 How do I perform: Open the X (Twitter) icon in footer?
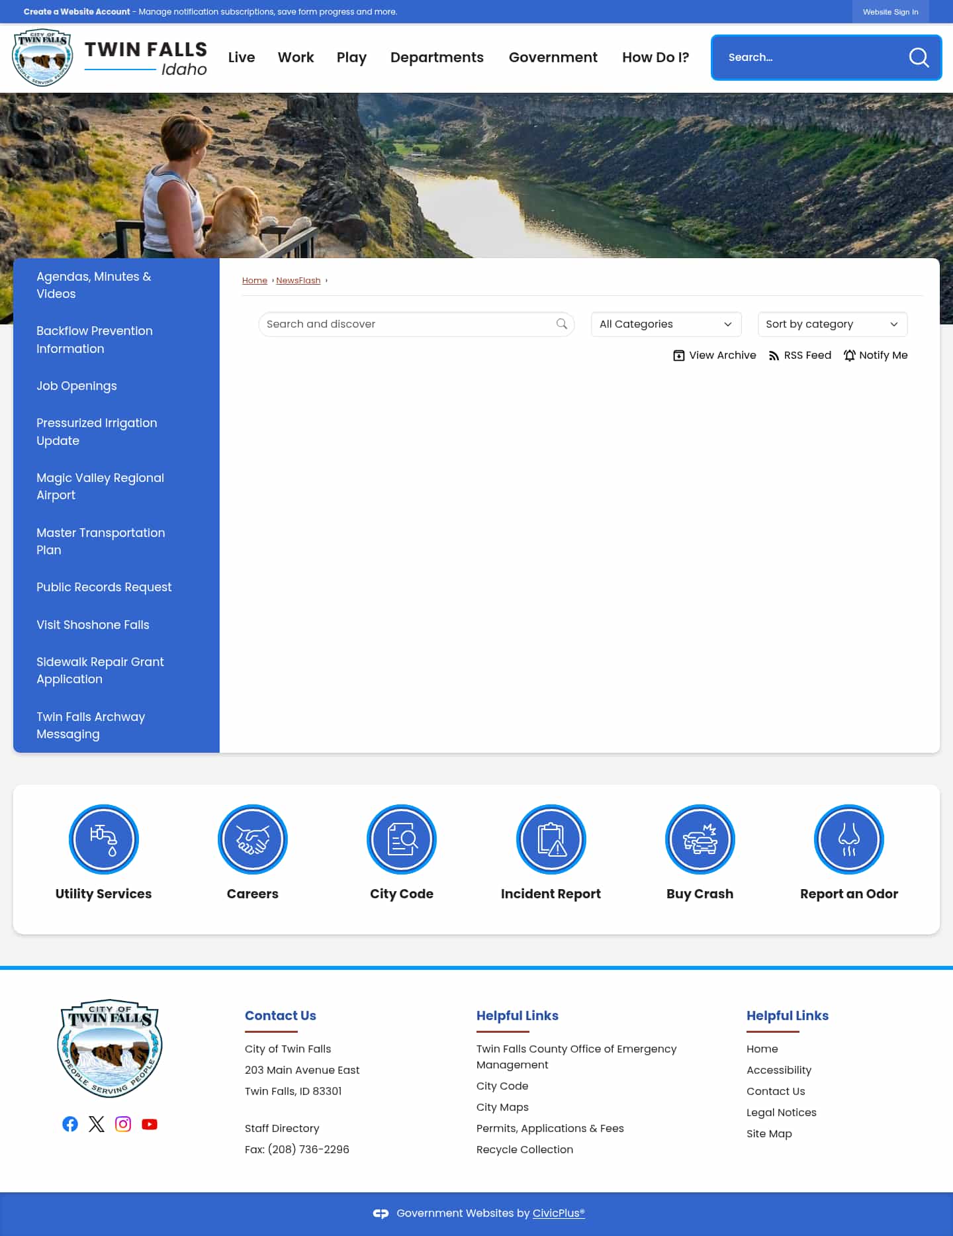click(97, 1124)
